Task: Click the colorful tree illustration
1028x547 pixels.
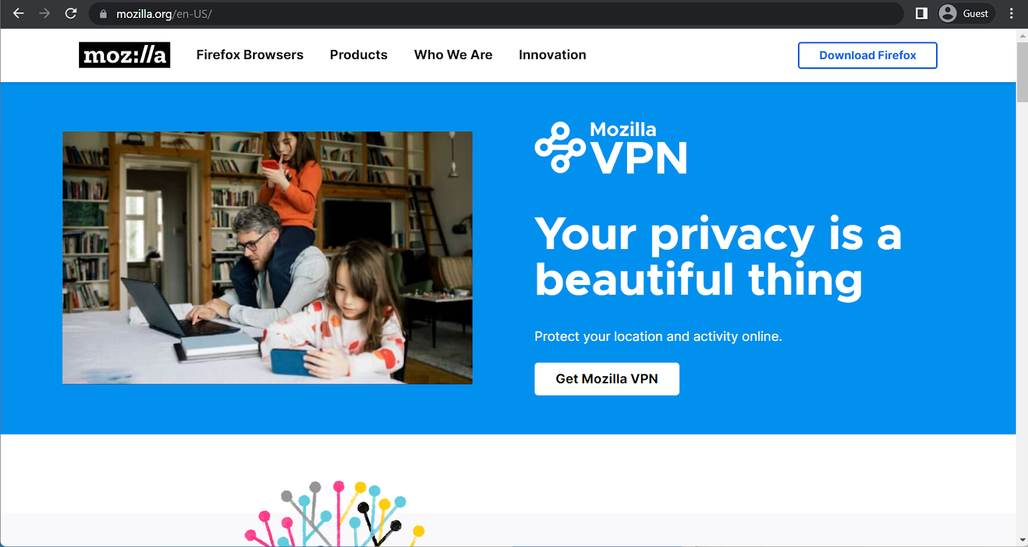Action: point(335,514)
